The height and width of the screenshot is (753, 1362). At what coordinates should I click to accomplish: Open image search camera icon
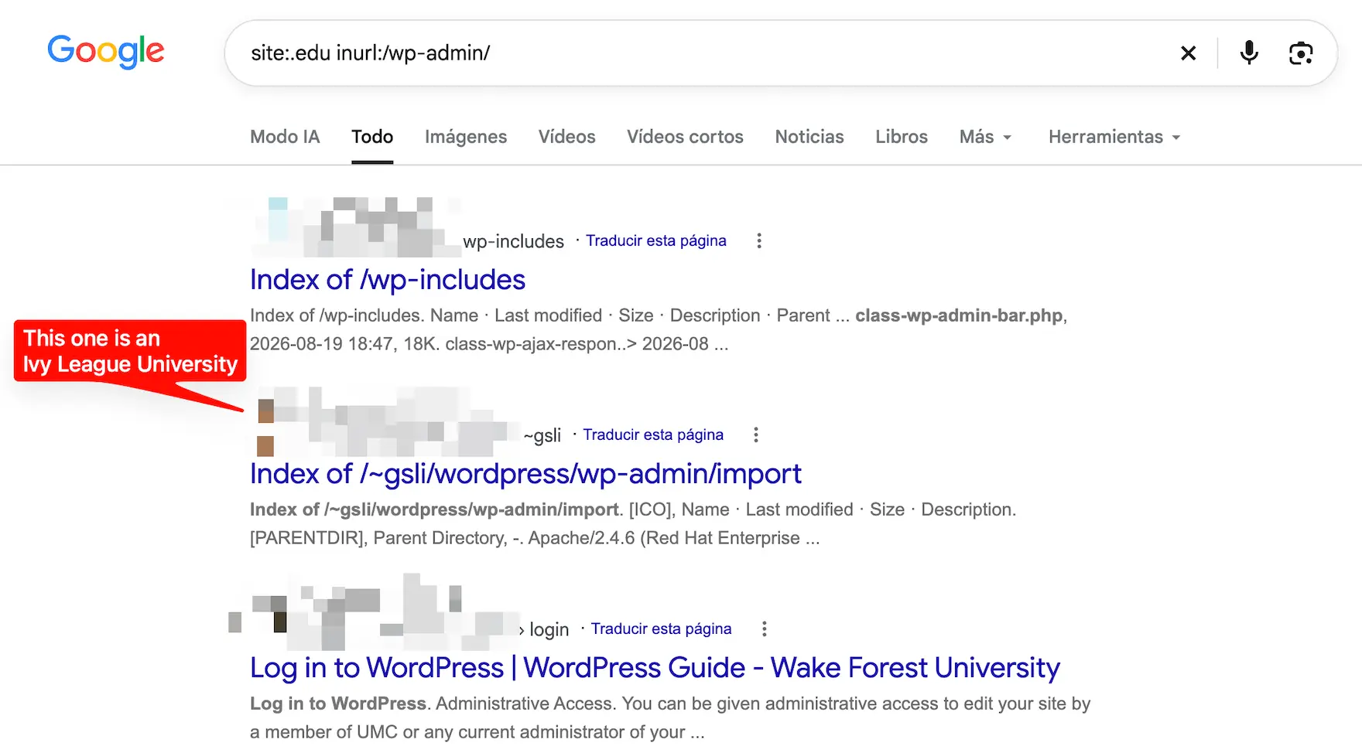(1301, 53)
